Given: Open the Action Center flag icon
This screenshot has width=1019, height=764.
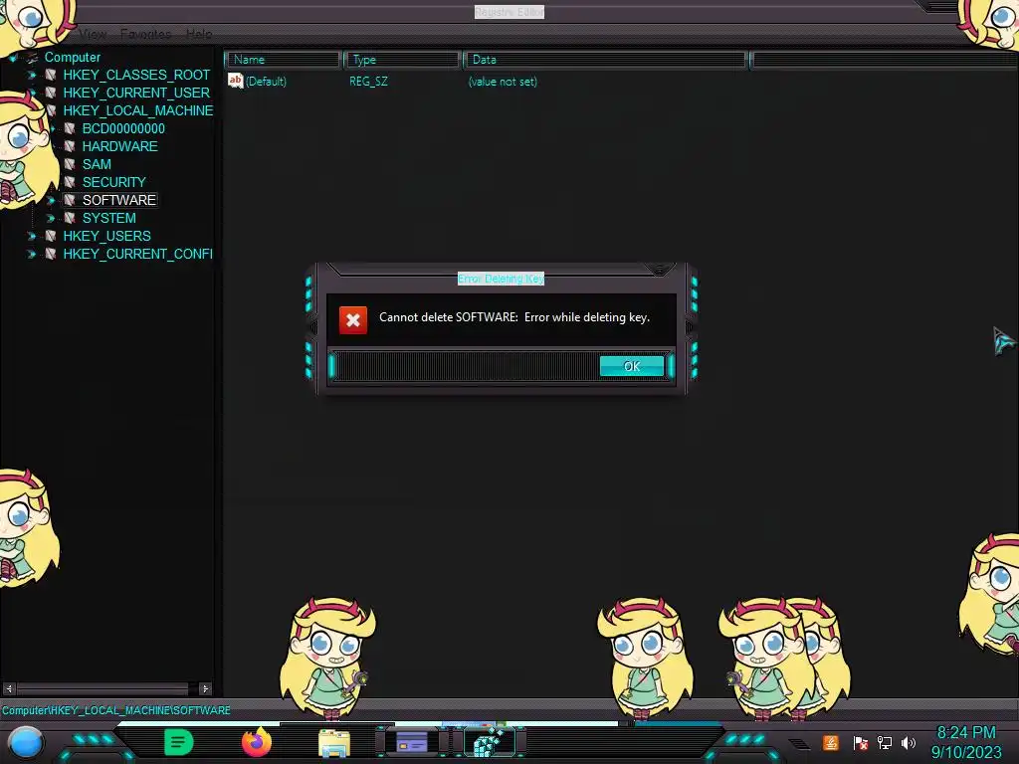Looking at the screenshot, I should pyautogui.click(x=860, y=742).
